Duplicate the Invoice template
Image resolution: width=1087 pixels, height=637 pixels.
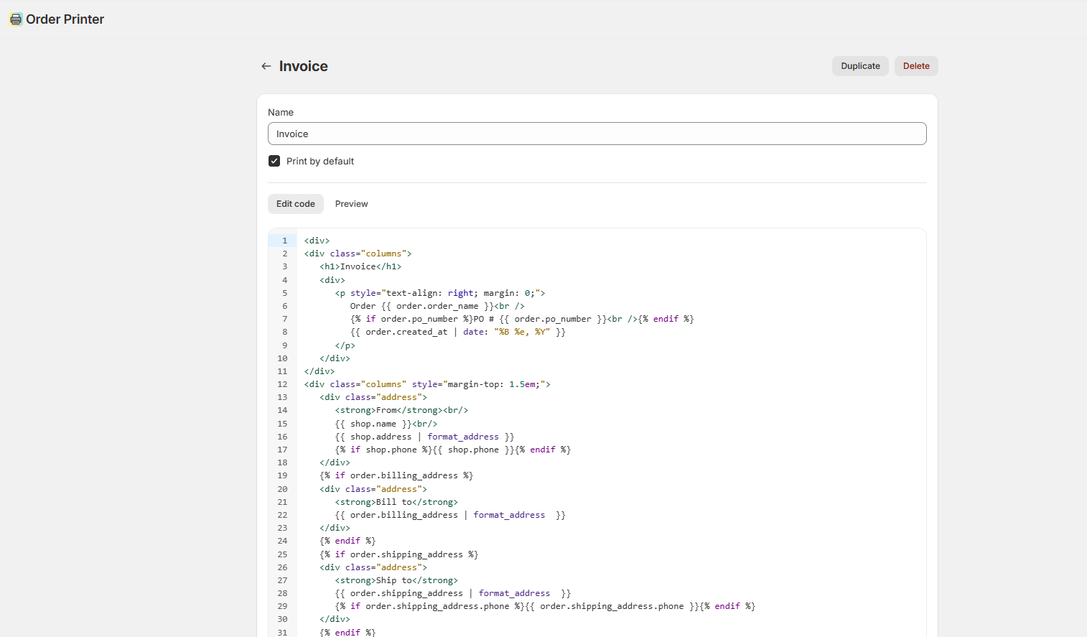click(x=860, y=66)
